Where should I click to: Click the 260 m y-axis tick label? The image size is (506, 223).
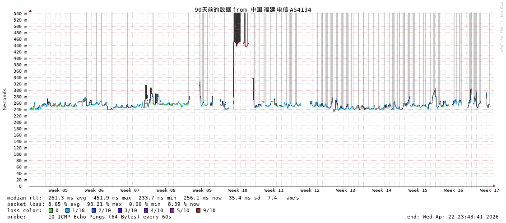pos(20,103)
